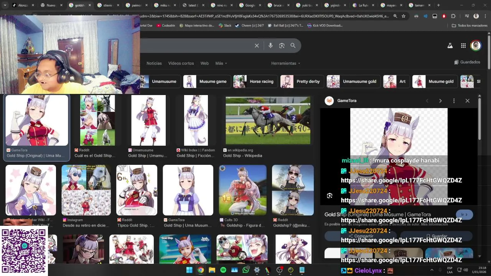Open the Instagram 'Desde su retiro' result

pos(86,190)
